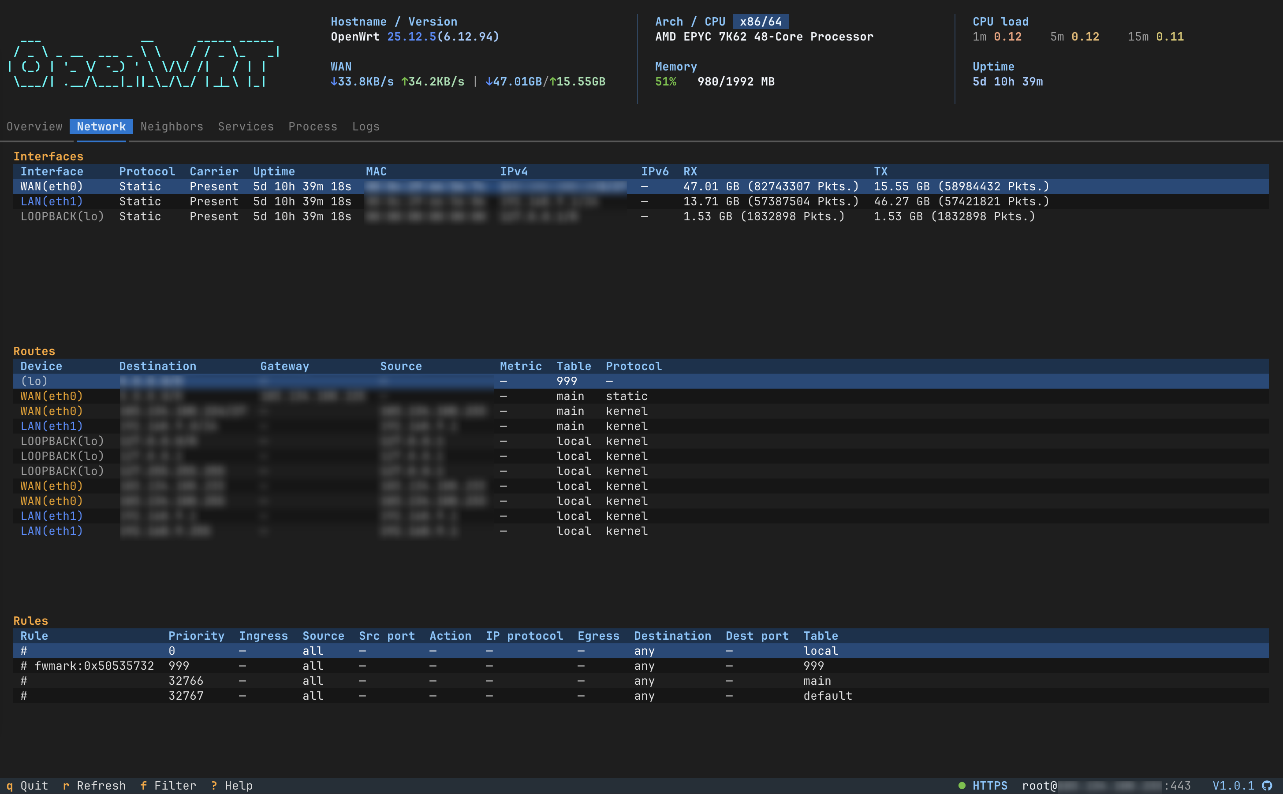Click WAN RX value 47.01 GB
The image size is (1283, 794).
click(x=711, y=186)
